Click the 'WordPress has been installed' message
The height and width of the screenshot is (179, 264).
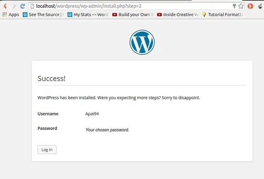click(x=119, y=98)
